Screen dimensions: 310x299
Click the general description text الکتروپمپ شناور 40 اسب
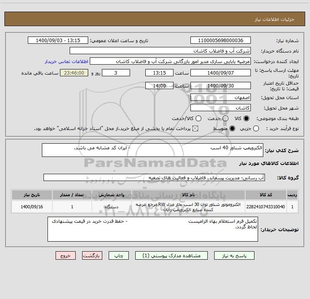[236, 148]
